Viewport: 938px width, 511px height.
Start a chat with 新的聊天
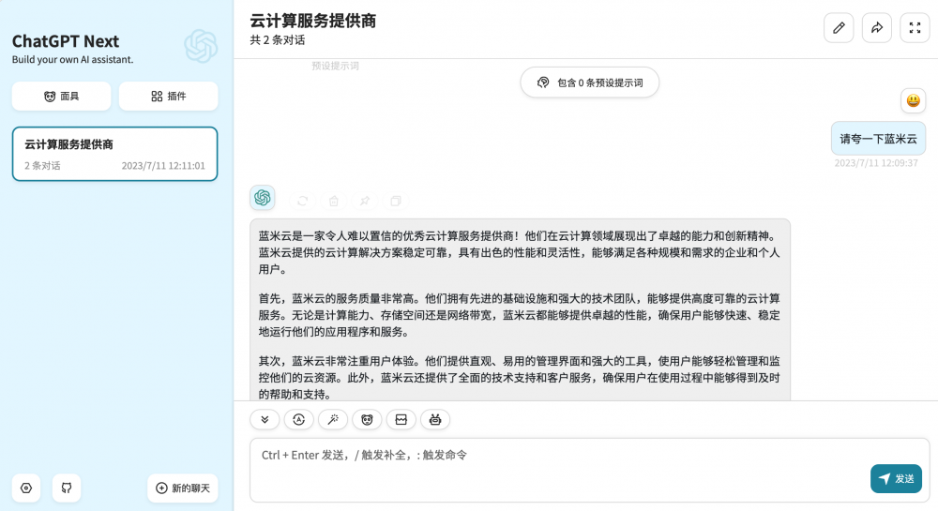183,488
